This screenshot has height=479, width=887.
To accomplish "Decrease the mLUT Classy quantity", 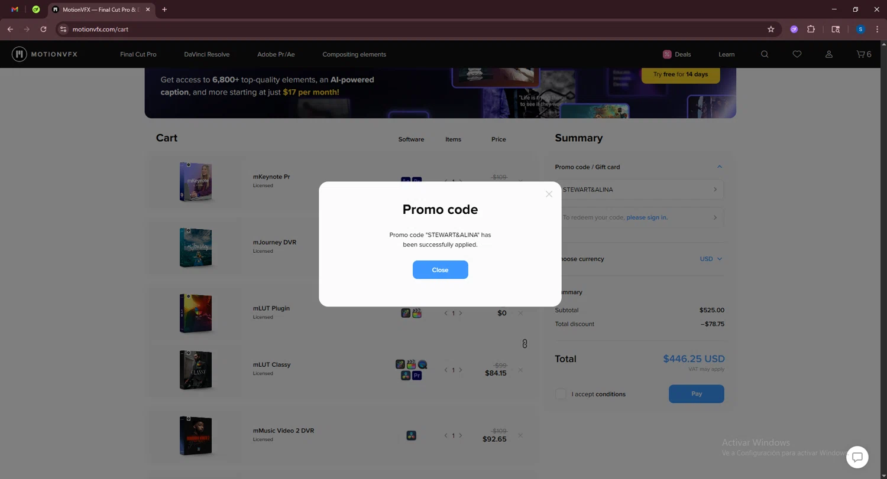I will 446,370.
